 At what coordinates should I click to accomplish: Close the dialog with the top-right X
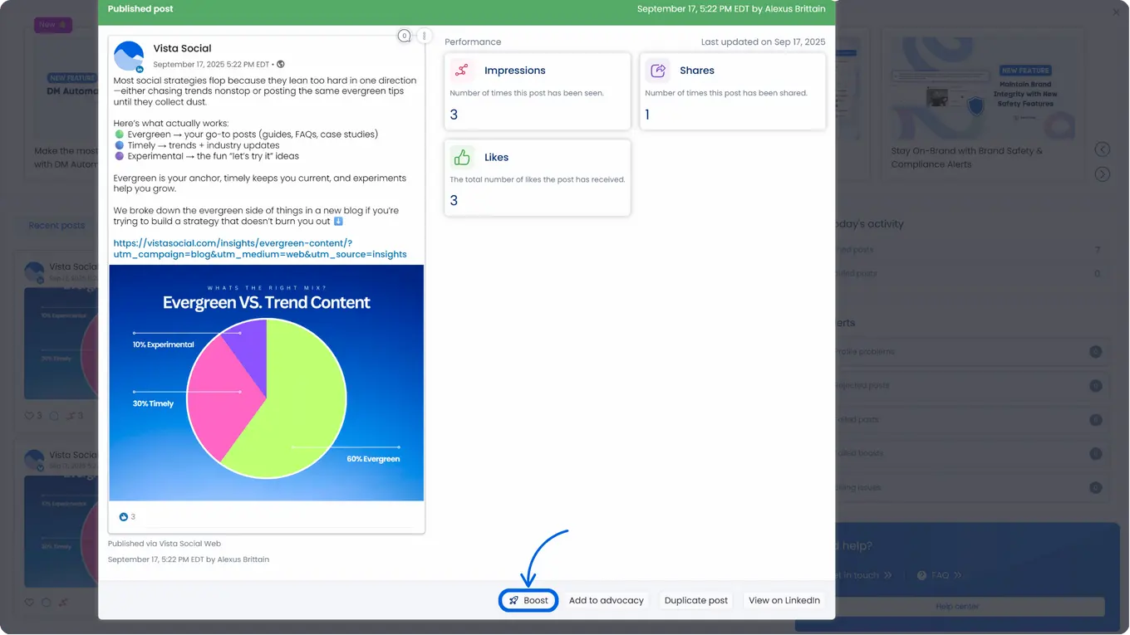(1116, 12)
